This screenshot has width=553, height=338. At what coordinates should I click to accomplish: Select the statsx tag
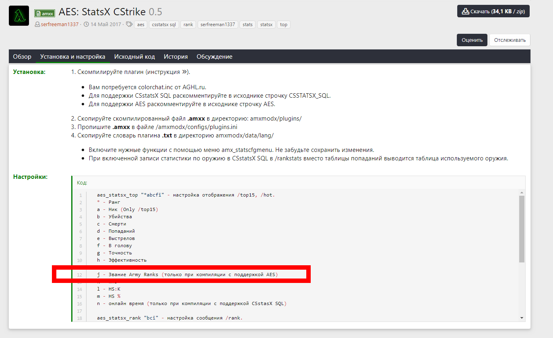tap(266, 25)
